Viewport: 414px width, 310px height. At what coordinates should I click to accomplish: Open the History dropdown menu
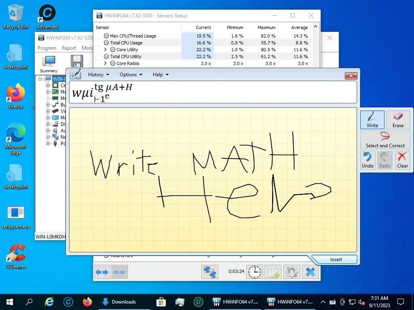click(x=99, y=75)
